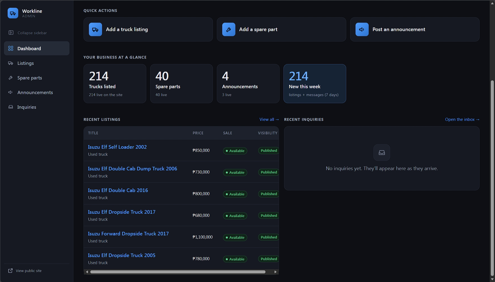Click the ₱680,000 price cell
This screenshot has width=495, height=282.
(x=201, y=216)
